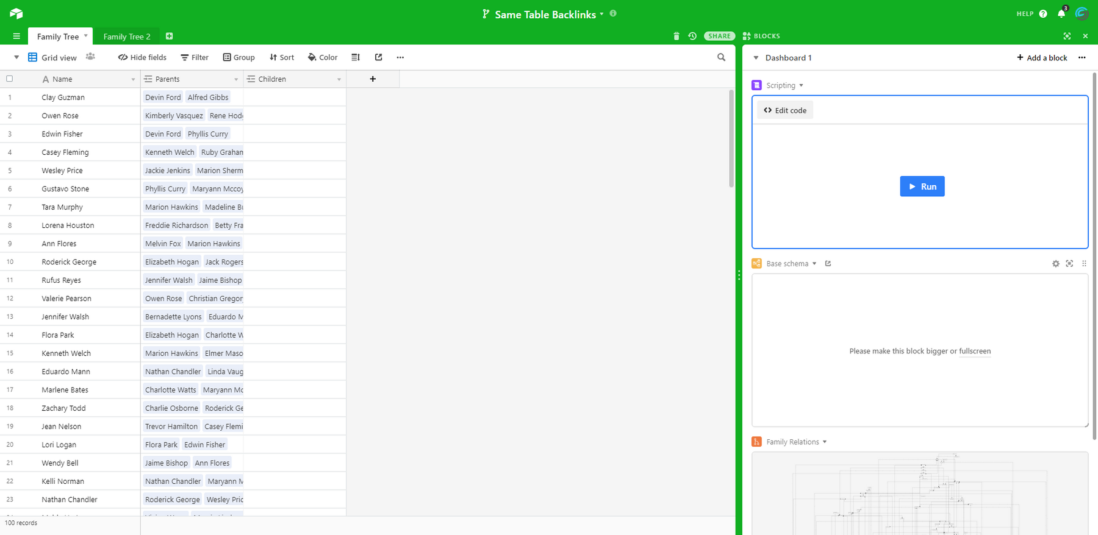Screen dimensions: 1098x535
Task: Add a new table with plus icon
Action: click(x=170, y=37)
